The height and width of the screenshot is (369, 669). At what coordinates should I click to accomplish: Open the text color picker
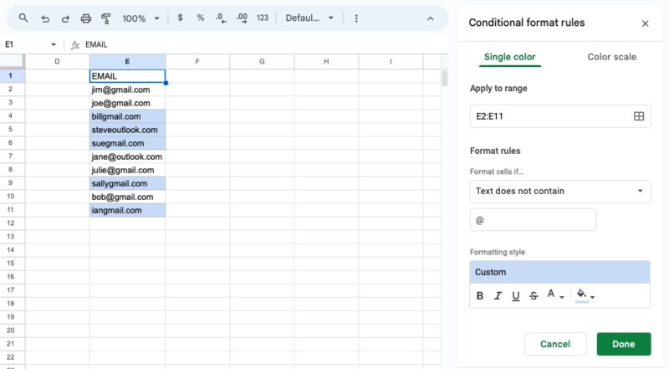click(x=555, y=295)
